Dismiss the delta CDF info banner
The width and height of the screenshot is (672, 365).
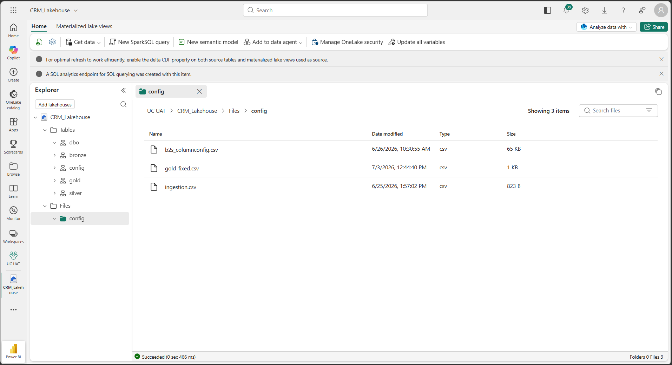pos(661,59)
